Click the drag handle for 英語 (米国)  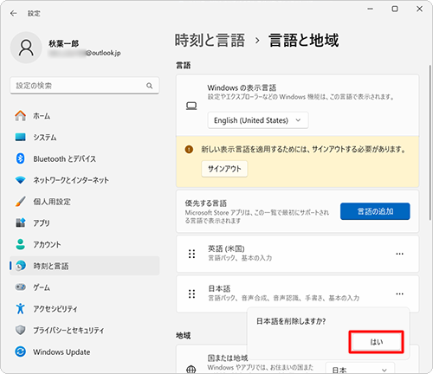pyautogui.click(x=191, y=254)
